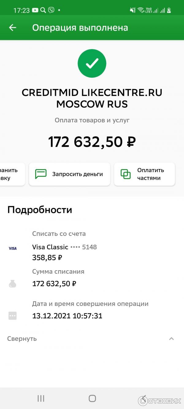Tap the Visa card logo icon

pyautogui.click(x=13, y=248)
